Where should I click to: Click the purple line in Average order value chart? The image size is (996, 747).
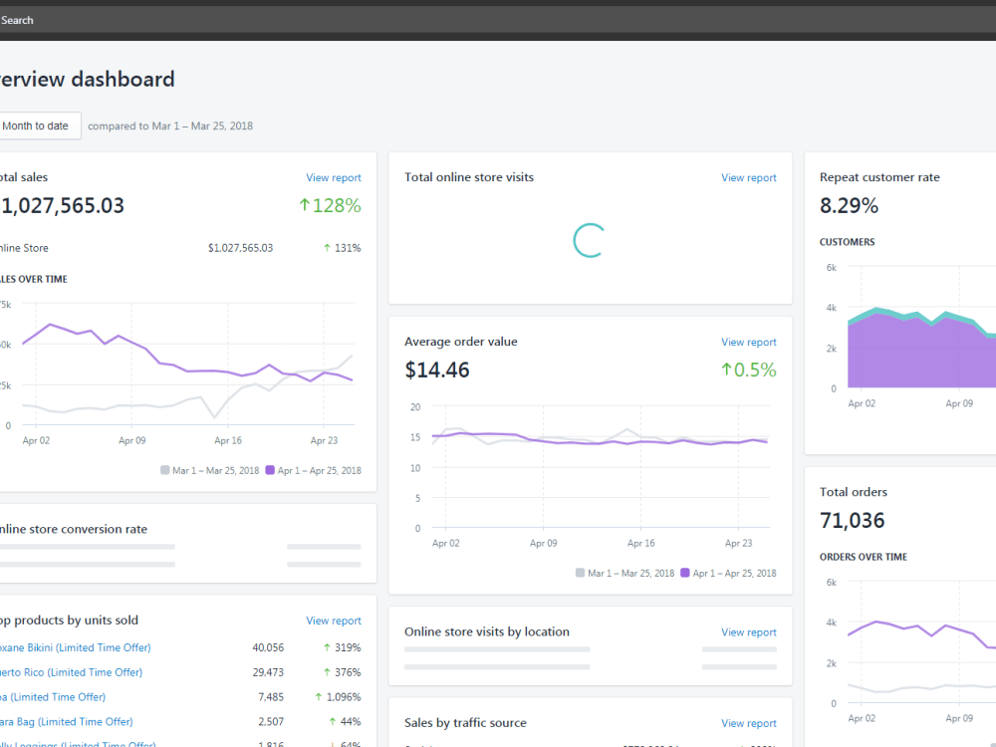[600, 439]
